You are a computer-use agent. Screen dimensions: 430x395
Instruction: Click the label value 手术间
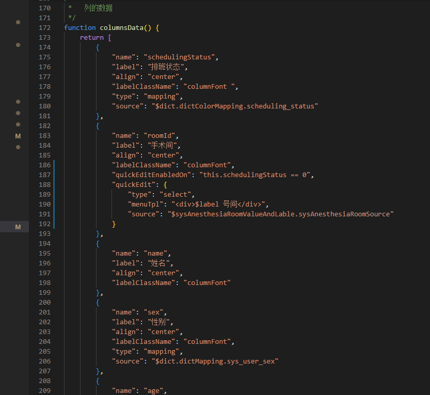point(162,146)
